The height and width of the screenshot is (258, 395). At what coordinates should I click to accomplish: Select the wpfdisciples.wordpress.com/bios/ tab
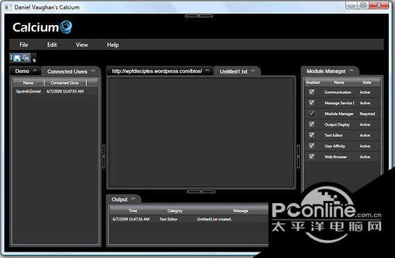click(x=157, y=71)
